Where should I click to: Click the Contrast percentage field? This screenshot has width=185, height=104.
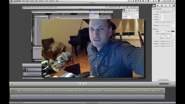pos(173,46)
